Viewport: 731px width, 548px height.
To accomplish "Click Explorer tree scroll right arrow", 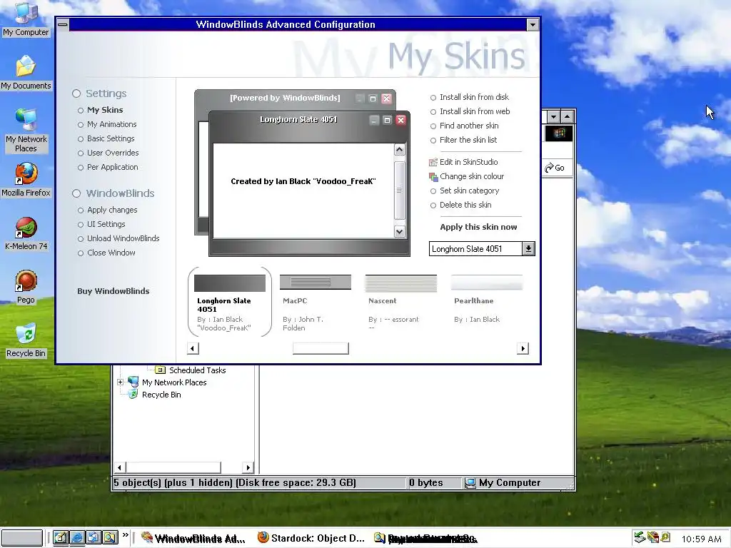I will point(248,467).
